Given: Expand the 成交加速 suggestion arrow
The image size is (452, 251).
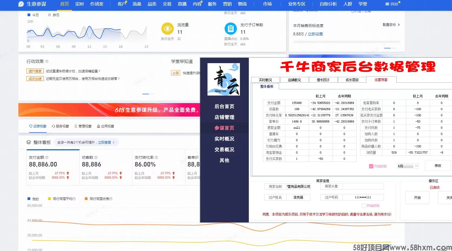Looking at the screenshot, I should pos(119,79).
